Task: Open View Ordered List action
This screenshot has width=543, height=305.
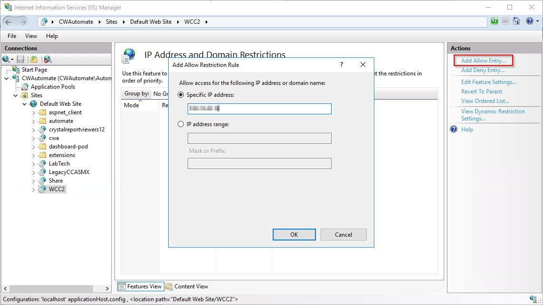Action: (x=485, y=101)
